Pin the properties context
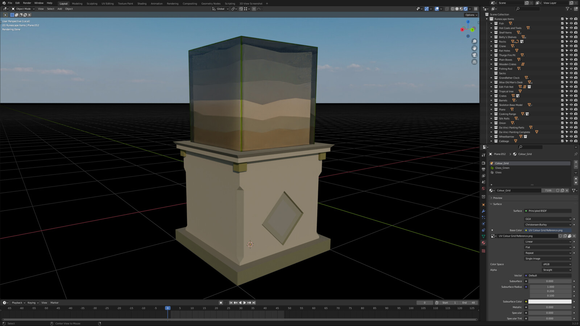The image size is (580, 326). [x=576, y=154]
